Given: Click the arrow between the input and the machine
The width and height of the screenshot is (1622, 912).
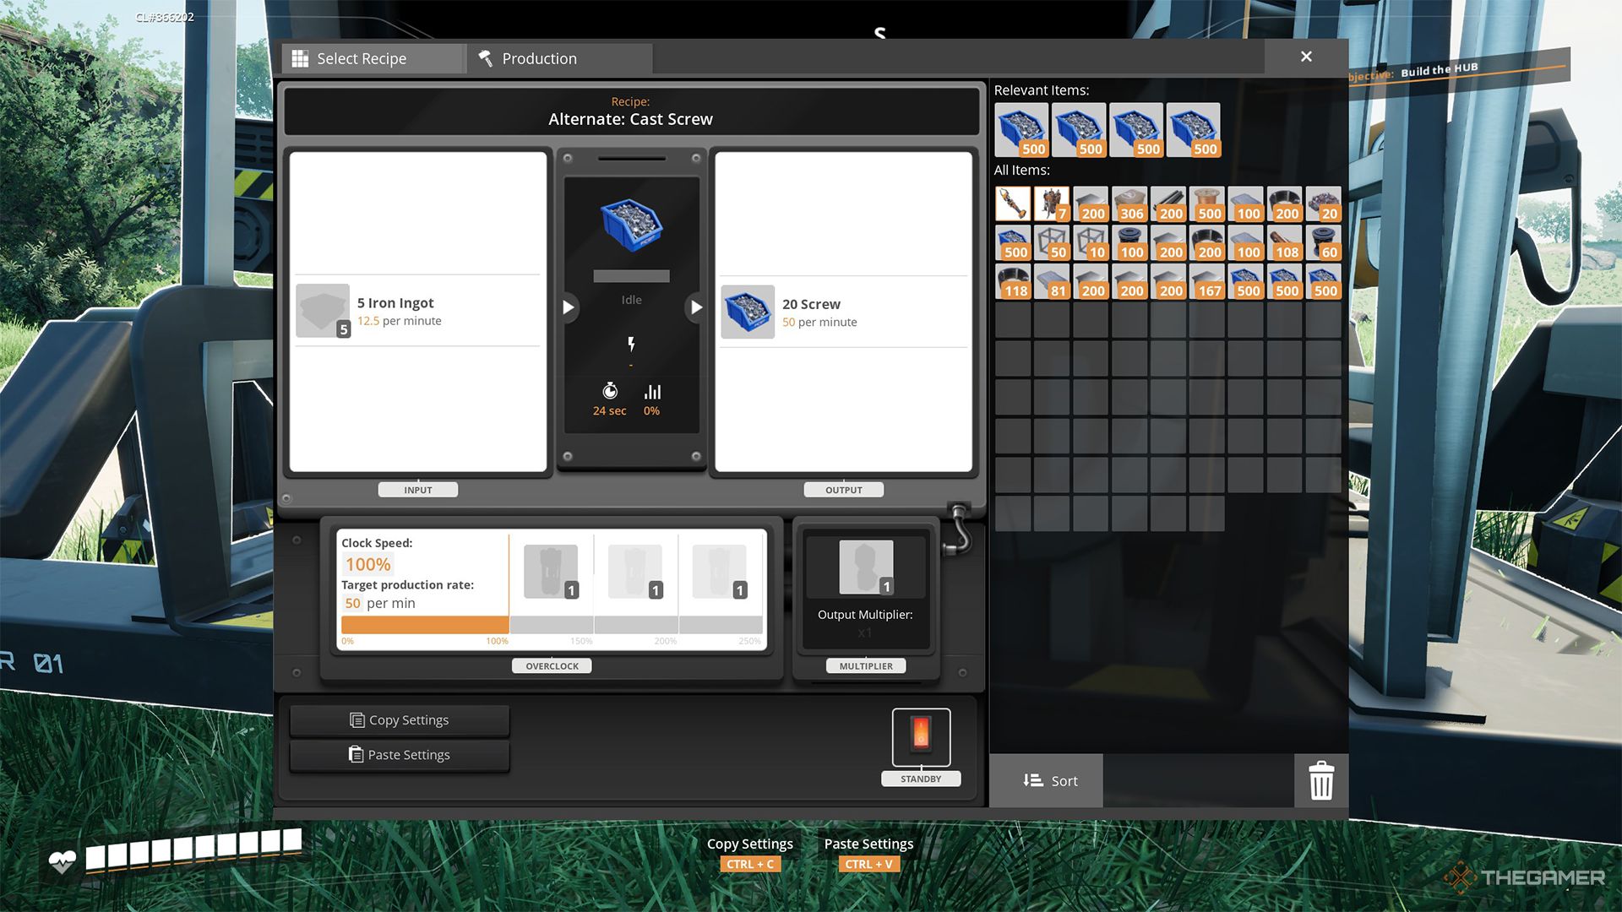Looking at the screenshot, I should [x=569, y=307].
